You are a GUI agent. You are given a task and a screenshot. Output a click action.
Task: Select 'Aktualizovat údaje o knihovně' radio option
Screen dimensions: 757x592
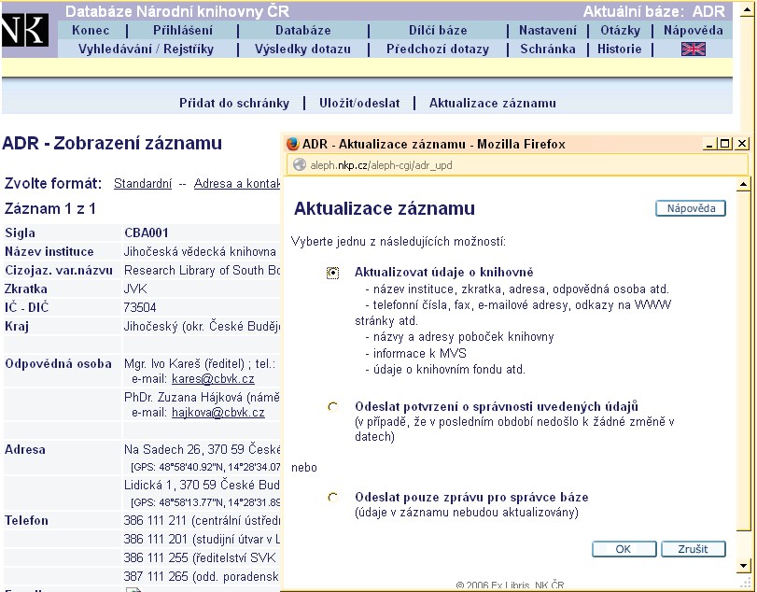tap(332, 273)
